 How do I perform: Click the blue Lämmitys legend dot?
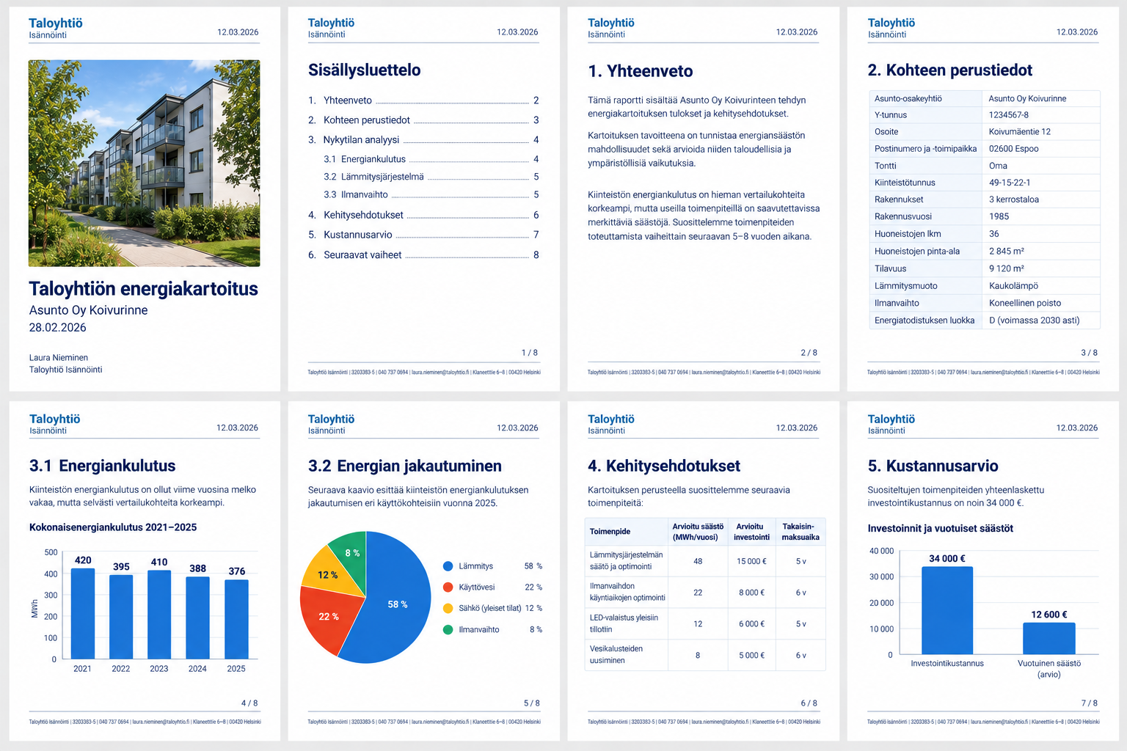coord(448,566)
